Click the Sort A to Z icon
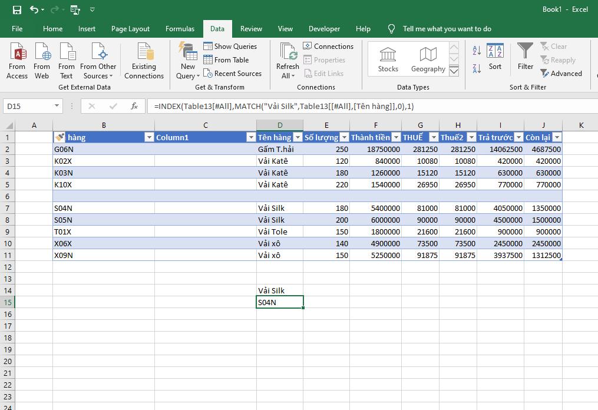This screenshot has width=598, height=410. click(x=476, y=51)
